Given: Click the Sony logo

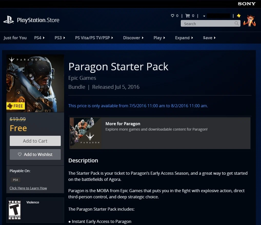Looking at the screenshot, I should [x=247, y=4].
